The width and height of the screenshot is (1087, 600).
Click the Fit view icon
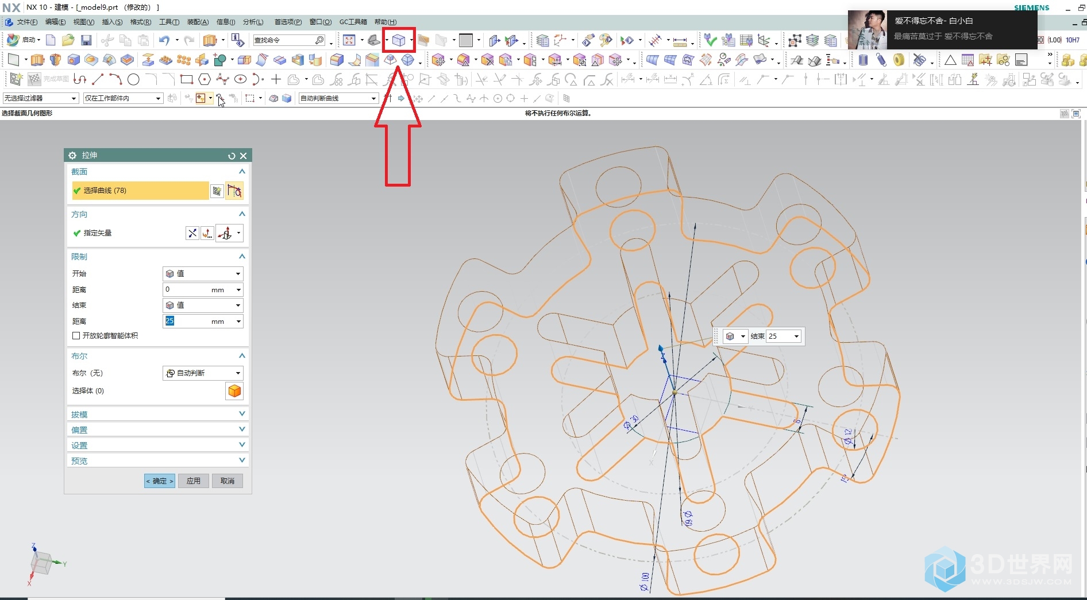349,40
